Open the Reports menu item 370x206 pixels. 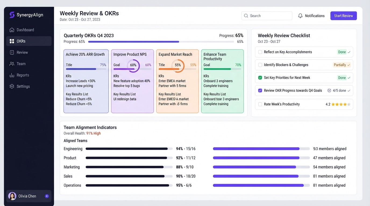tap(29, 75)
